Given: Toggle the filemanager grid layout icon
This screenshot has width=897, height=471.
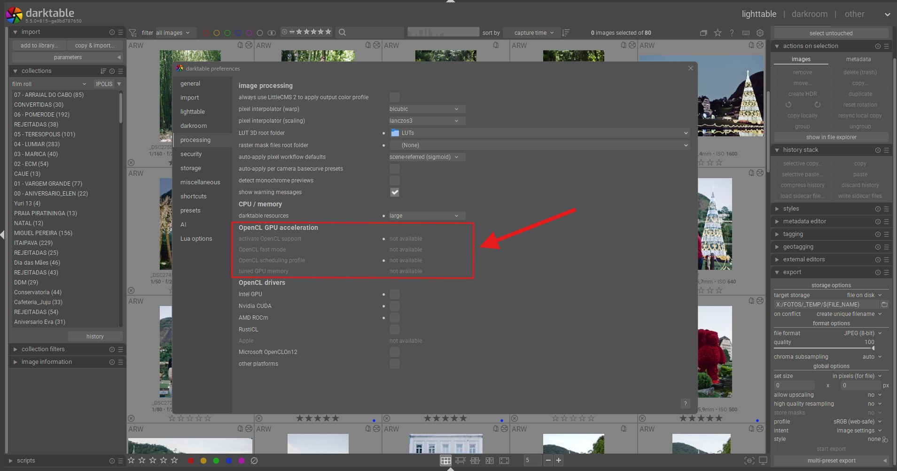Looking at the screenshot, I should [x=445, y=461].
